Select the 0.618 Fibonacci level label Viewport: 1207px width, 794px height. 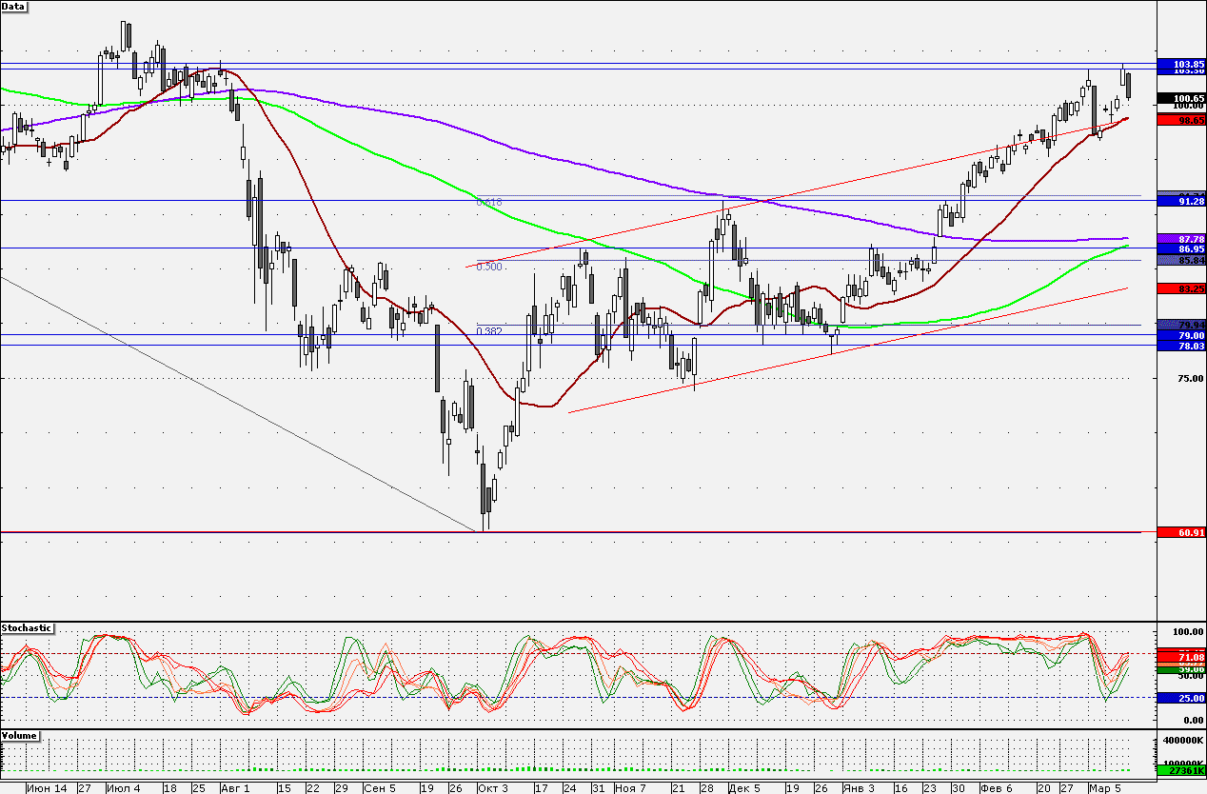pos(489,202)
